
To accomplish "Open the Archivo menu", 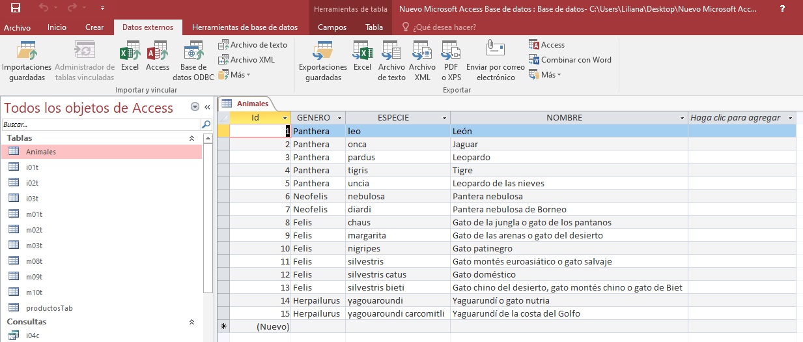I will (x=17, y=27).
